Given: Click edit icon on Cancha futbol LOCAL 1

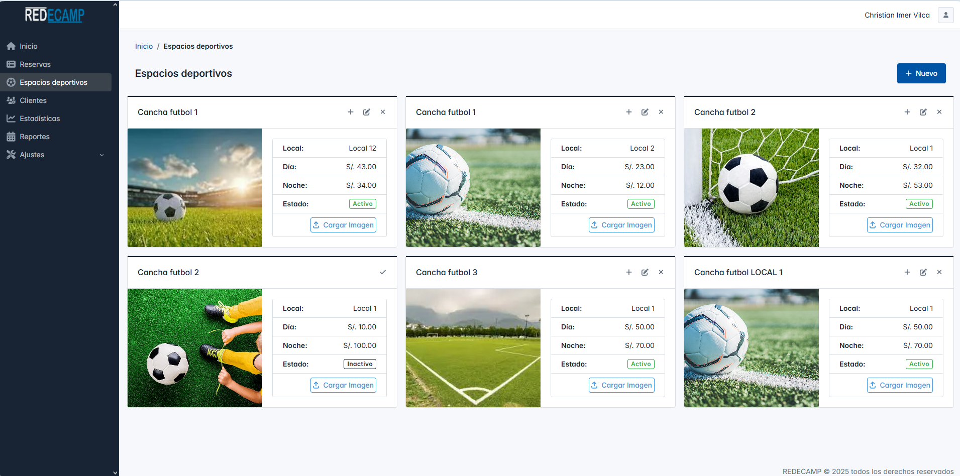Looking at the screenshot, I should tap(923, 272).
